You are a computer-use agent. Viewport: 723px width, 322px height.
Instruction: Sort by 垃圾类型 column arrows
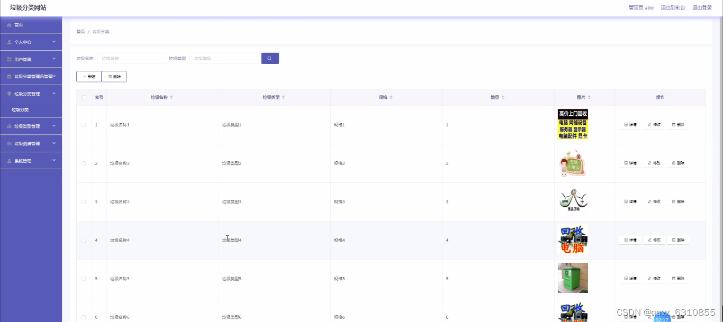coord(283,97)
